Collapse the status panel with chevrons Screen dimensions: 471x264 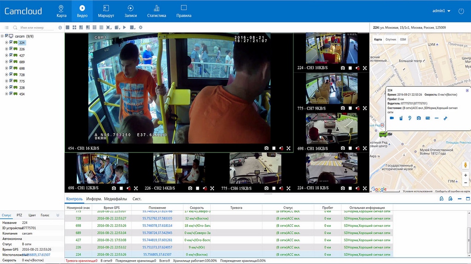tap(58, 215)
